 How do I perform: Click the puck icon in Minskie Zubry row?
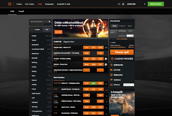coord(106,48)
